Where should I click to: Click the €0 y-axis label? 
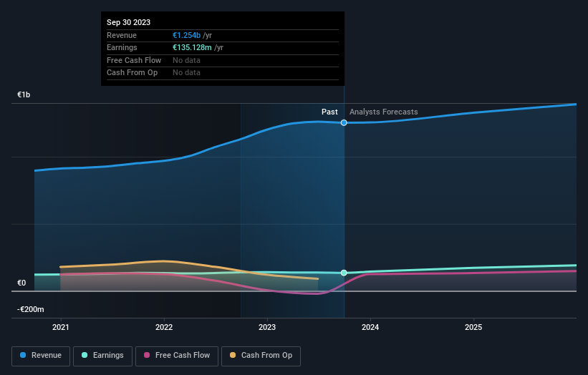21,283
